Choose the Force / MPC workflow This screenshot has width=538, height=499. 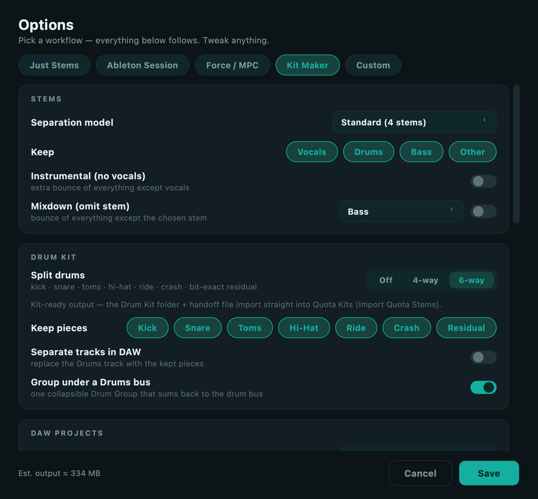pyautogui.click(x=232, y=65)
